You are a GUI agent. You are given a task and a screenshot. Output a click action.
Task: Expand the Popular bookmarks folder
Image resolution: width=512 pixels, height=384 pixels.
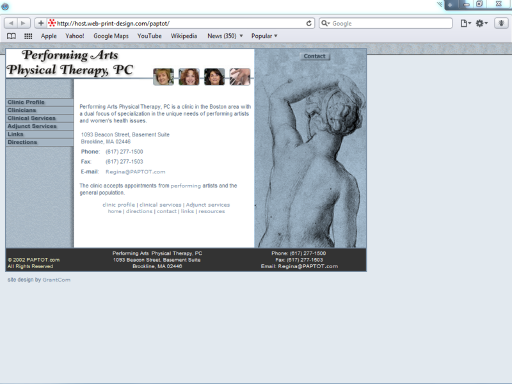point(264,36)
